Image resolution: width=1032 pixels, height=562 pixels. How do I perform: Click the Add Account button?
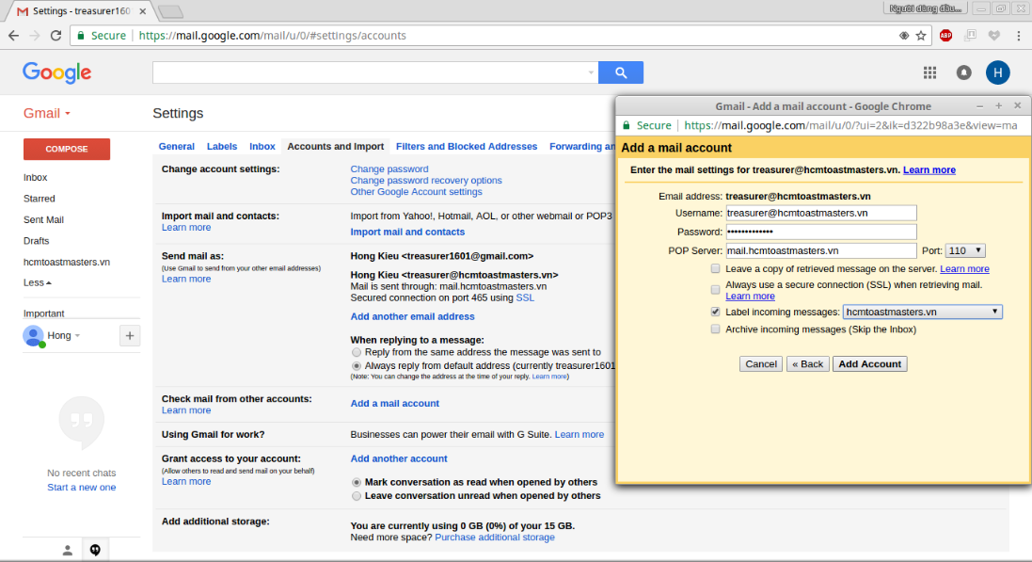pos(869,363)
